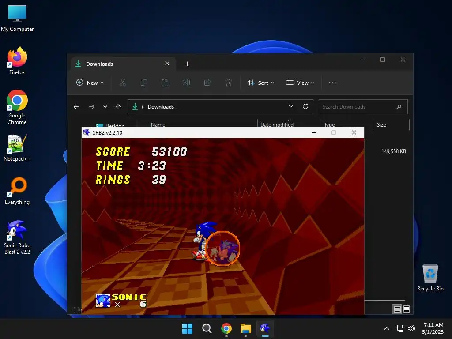This screenshot has width=452, height=339.
Task: Select the Downloads tab
Action: (123, 64)
